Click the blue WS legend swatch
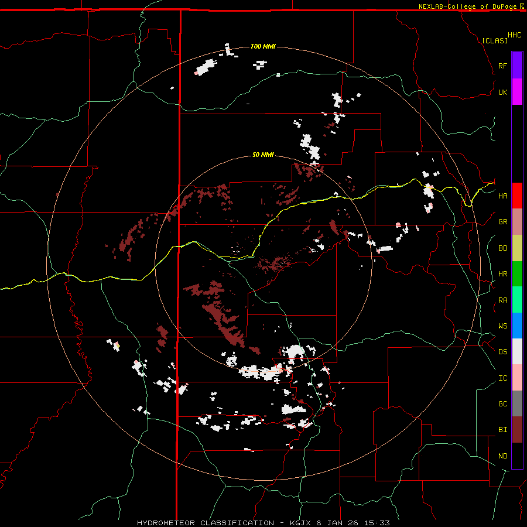 tap(517, 326)
